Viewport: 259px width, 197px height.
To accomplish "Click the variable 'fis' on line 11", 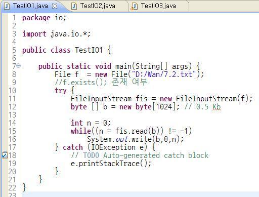I will (142, 99).
